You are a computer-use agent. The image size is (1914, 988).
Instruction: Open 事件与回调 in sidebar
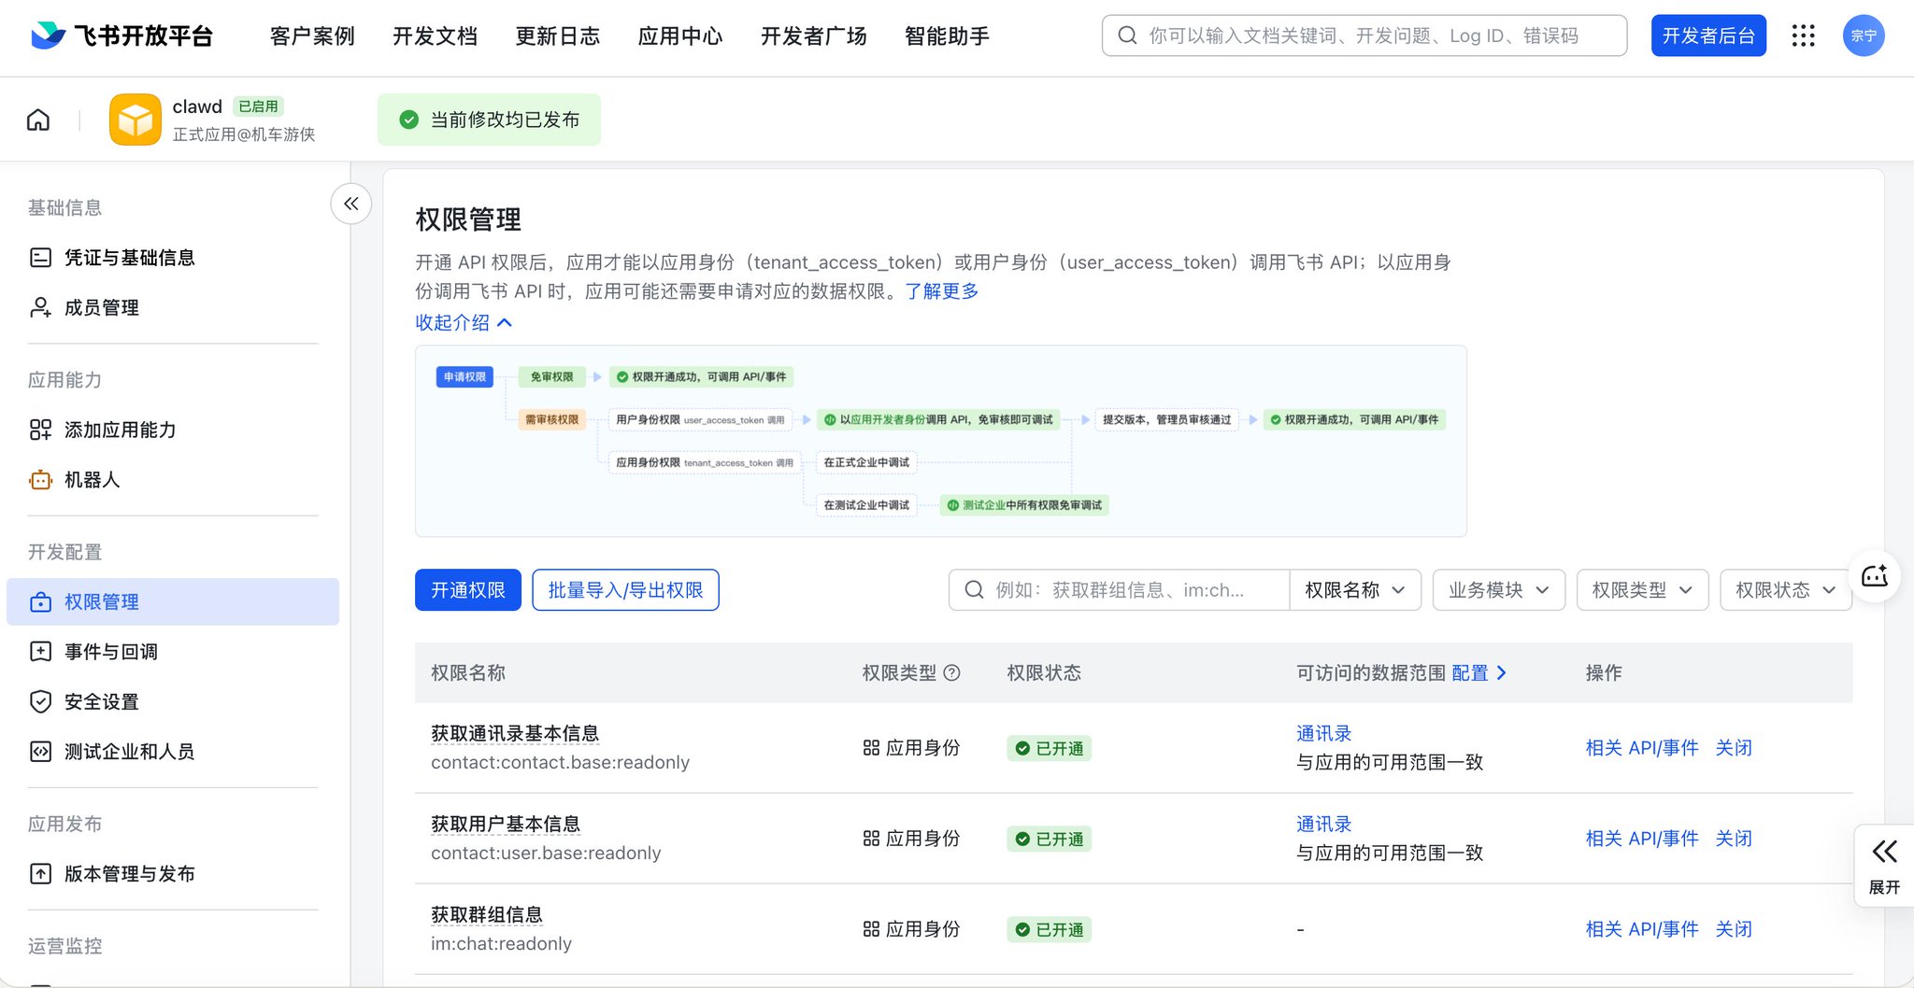[172, 652]
